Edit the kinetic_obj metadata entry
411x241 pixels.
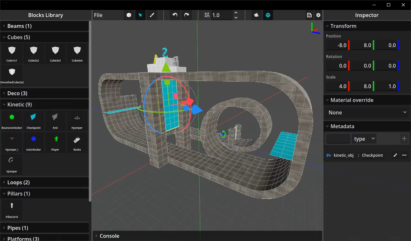point(395,155)
